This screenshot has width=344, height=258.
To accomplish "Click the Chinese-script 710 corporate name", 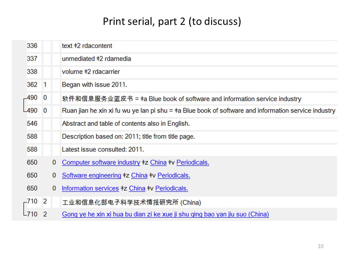I will (132, 202).
